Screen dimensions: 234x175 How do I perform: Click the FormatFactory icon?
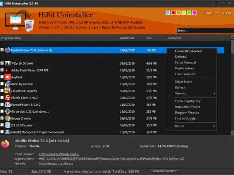coord(8,105)
